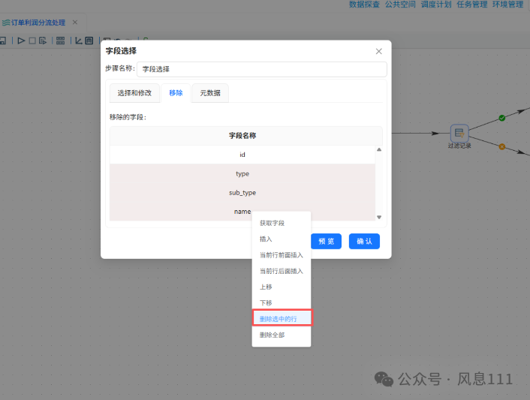Image resolution: width=530 pixels, height=400 pixels.
Task: Select 当前行前面插入 in the context menu
Action: pyautogui.click(x=282, y=255)
